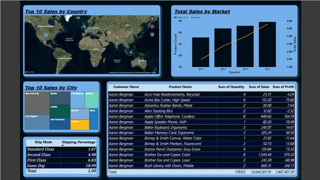This screenshot has width=320, height=180.
Task: Sort by Sum of Sales column header
Action: [x=259, y=87]
